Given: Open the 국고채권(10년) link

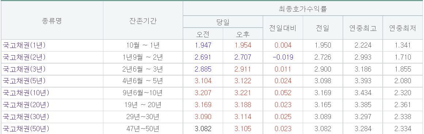Looking at the screenshot, I should tap(26, 93).
